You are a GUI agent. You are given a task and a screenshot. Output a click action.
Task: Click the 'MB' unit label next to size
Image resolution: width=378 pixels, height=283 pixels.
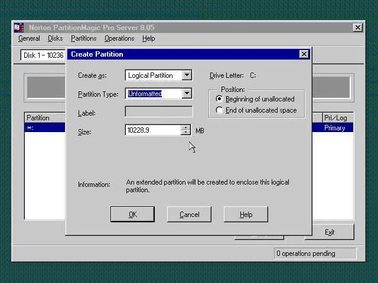pos(200,131)
